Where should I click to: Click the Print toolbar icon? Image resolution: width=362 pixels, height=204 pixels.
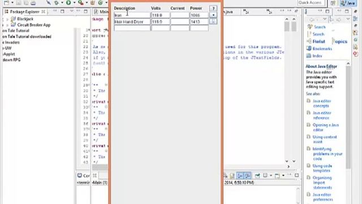tap(33, 3)
